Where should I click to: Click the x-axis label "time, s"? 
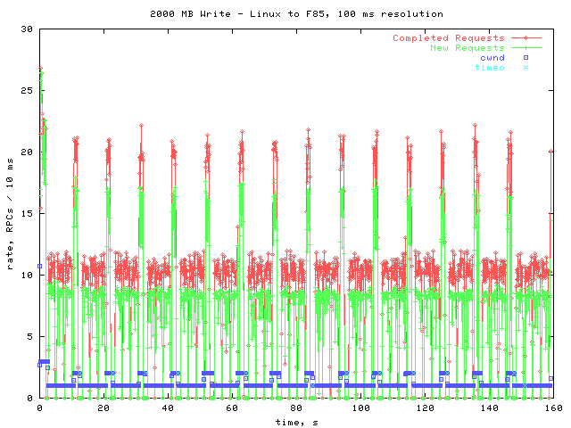pyautogui.click(x=296, y=421)
